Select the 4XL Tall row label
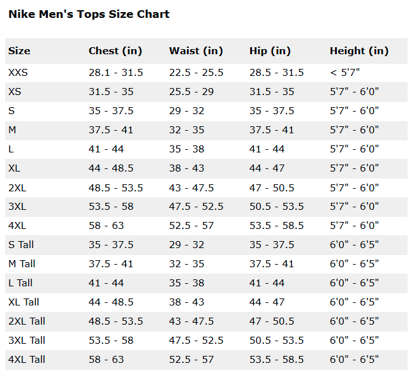The image size is (414, 375). (27, 360)
